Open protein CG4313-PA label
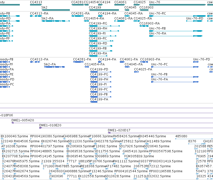The width and height of the screenshot is (213, 180). point(39,59)
